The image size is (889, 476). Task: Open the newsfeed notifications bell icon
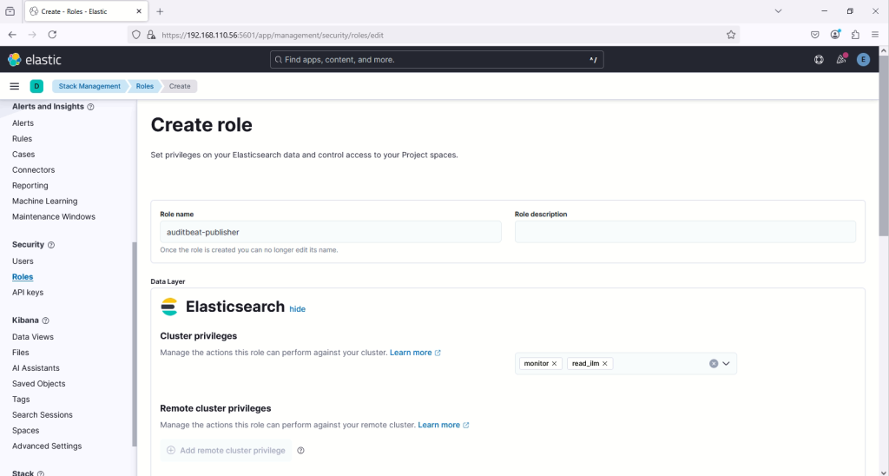840,60
